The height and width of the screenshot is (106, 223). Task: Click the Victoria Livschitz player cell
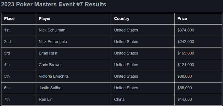[x=73, y=77]
